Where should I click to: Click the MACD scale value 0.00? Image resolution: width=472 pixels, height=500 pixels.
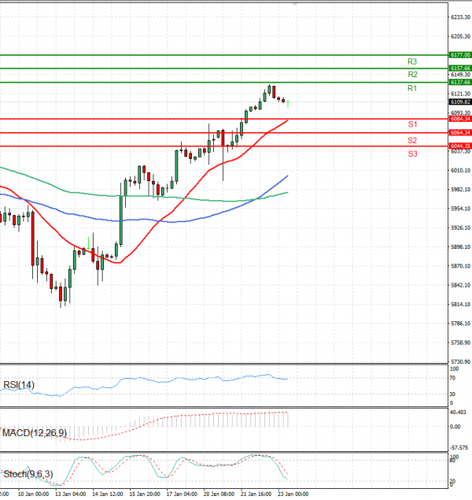(x=455, y=427)
